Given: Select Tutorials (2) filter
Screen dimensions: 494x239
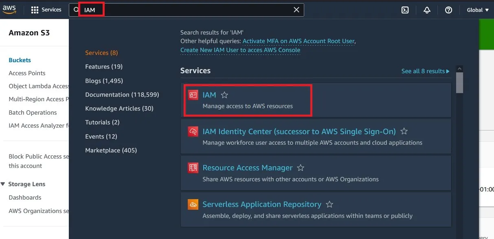Looking at the screenshot, I should pyautogui.click(x=102, y=122).
